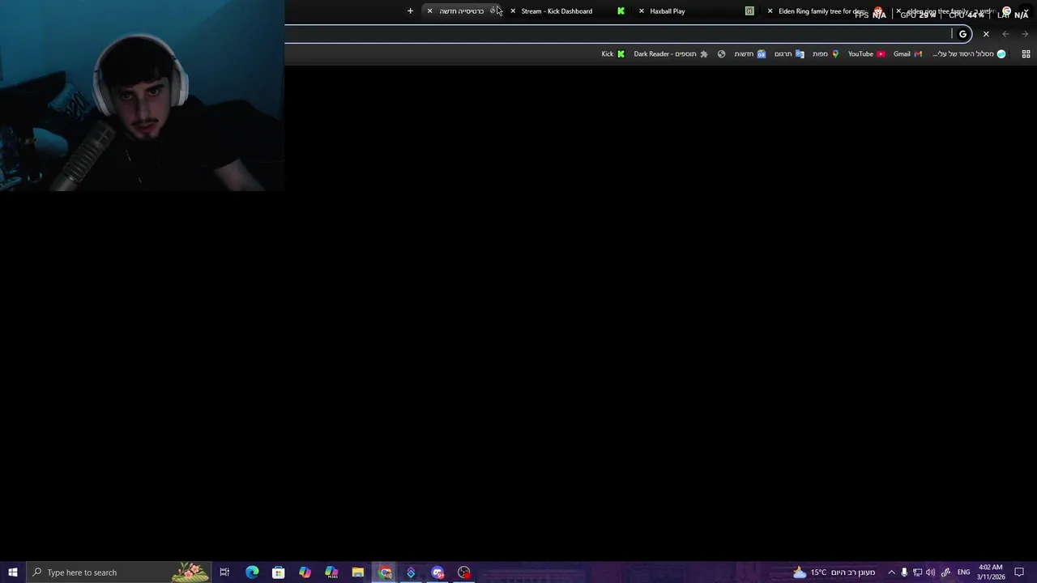The height and width of the screenshot is (583, 1037).
Task: Open the recording app with red dot
Action: pyautogui.click(x=464, y=572)
